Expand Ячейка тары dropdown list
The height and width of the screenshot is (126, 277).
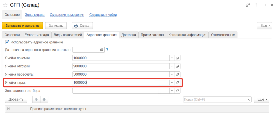tap(172, 83)
